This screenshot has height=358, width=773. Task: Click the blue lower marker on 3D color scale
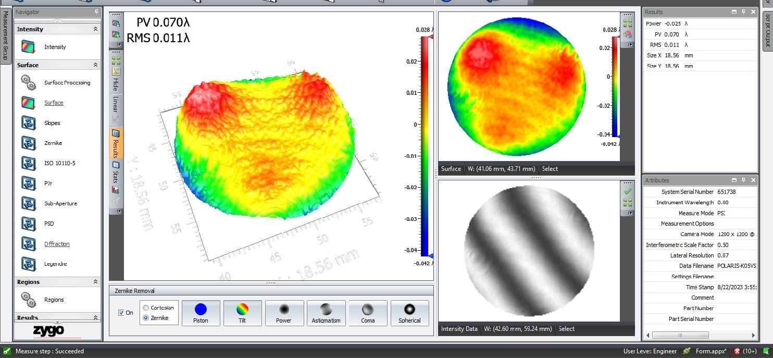click(x=431, y=255)
